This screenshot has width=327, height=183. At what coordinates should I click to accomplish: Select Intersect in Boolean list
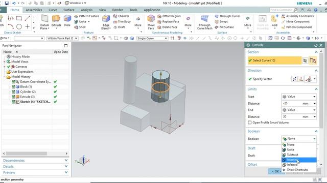(299, 160)
